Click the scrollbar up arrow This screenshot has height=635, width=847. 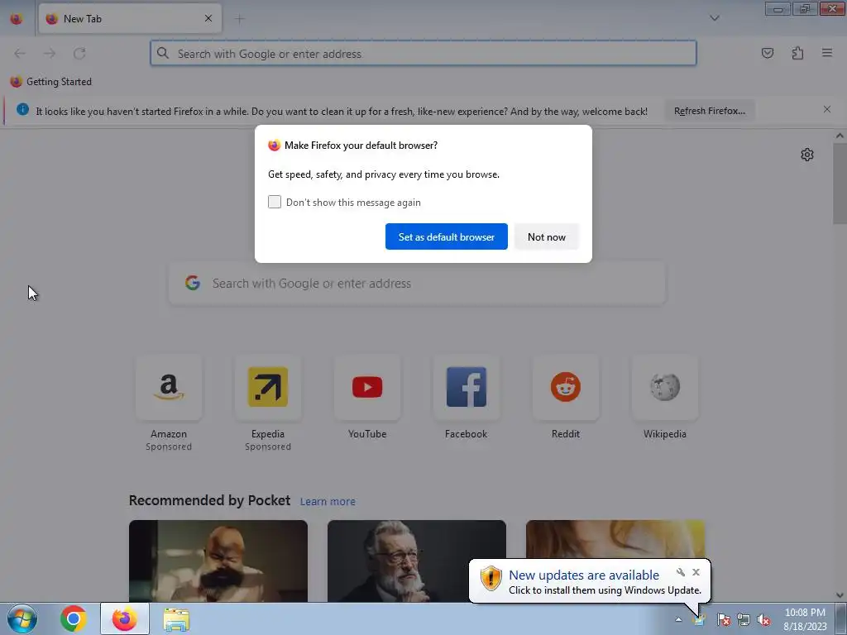click(x=840, y=136)
